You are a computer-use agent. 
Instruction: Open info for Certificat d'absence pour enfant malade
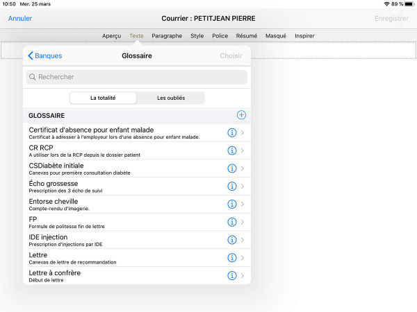pos(232,132)
